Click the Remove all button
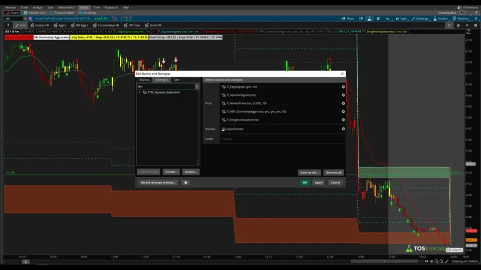 [x=334, y=172]
